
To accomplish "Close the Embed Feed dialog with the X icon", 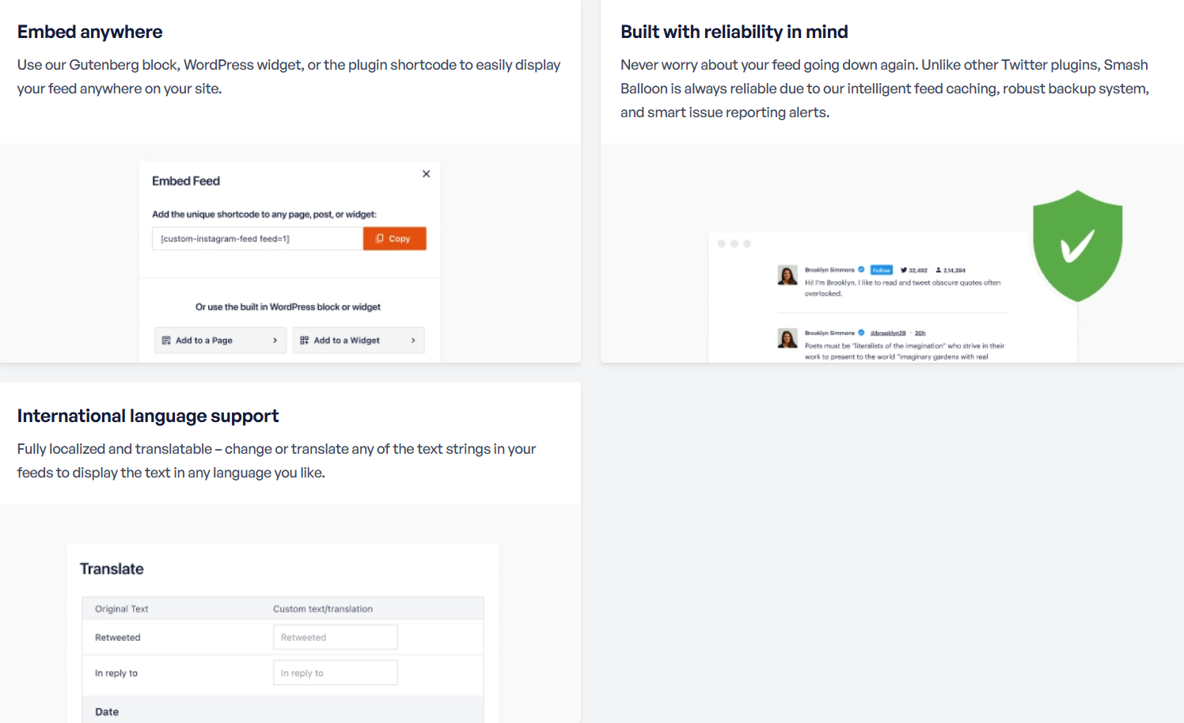I will pyautogui.click(x=426, y=173).
